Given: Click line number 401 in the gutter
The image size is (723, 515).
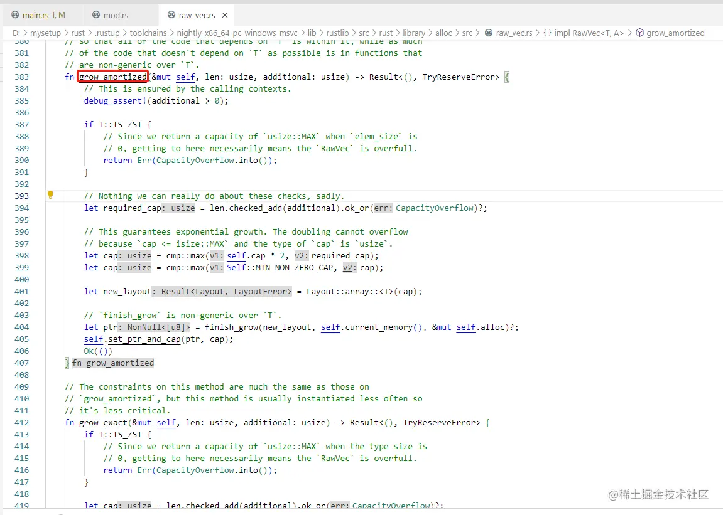Looking at the screenshot, I should 22,292.
